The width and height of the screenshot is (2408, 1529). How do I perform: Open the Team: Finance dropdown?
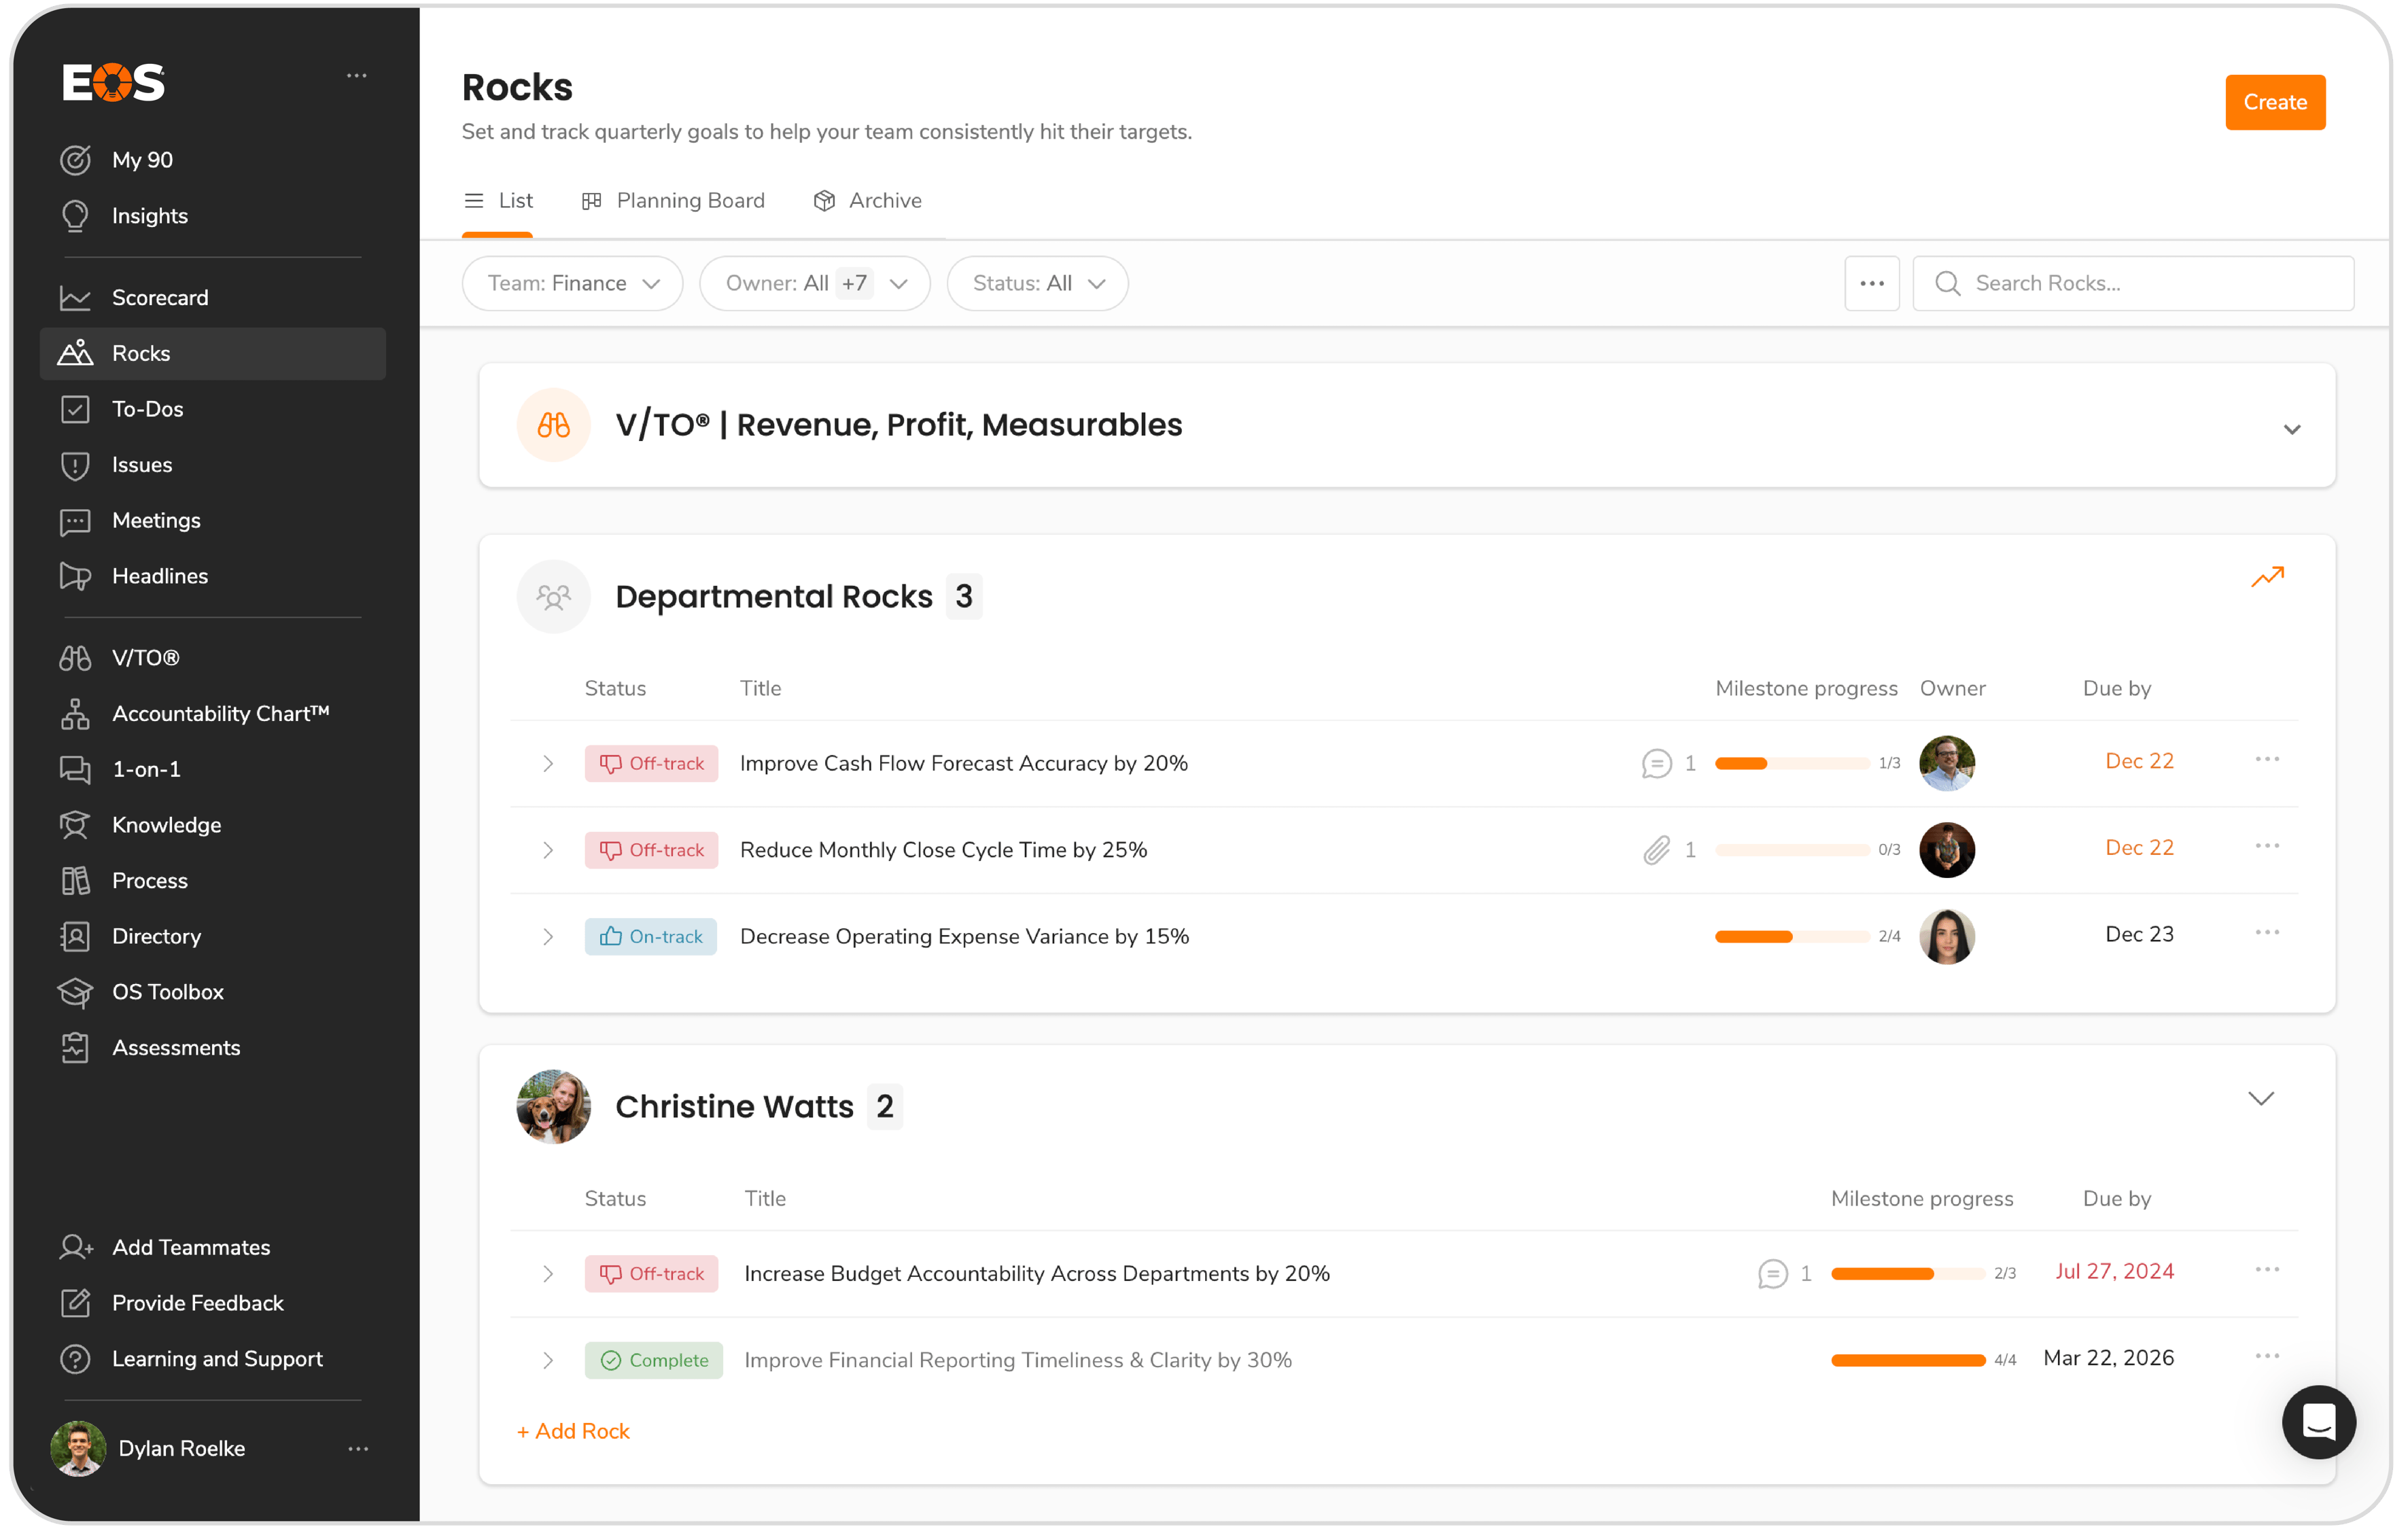tap(572, 284)
